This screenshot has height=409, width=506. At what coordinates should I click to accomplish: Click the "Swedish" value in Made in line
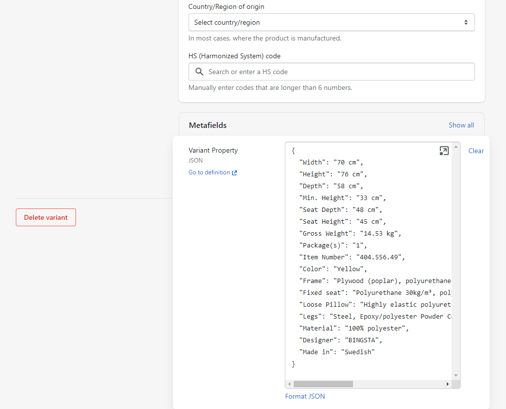click(x=358, y=352)
